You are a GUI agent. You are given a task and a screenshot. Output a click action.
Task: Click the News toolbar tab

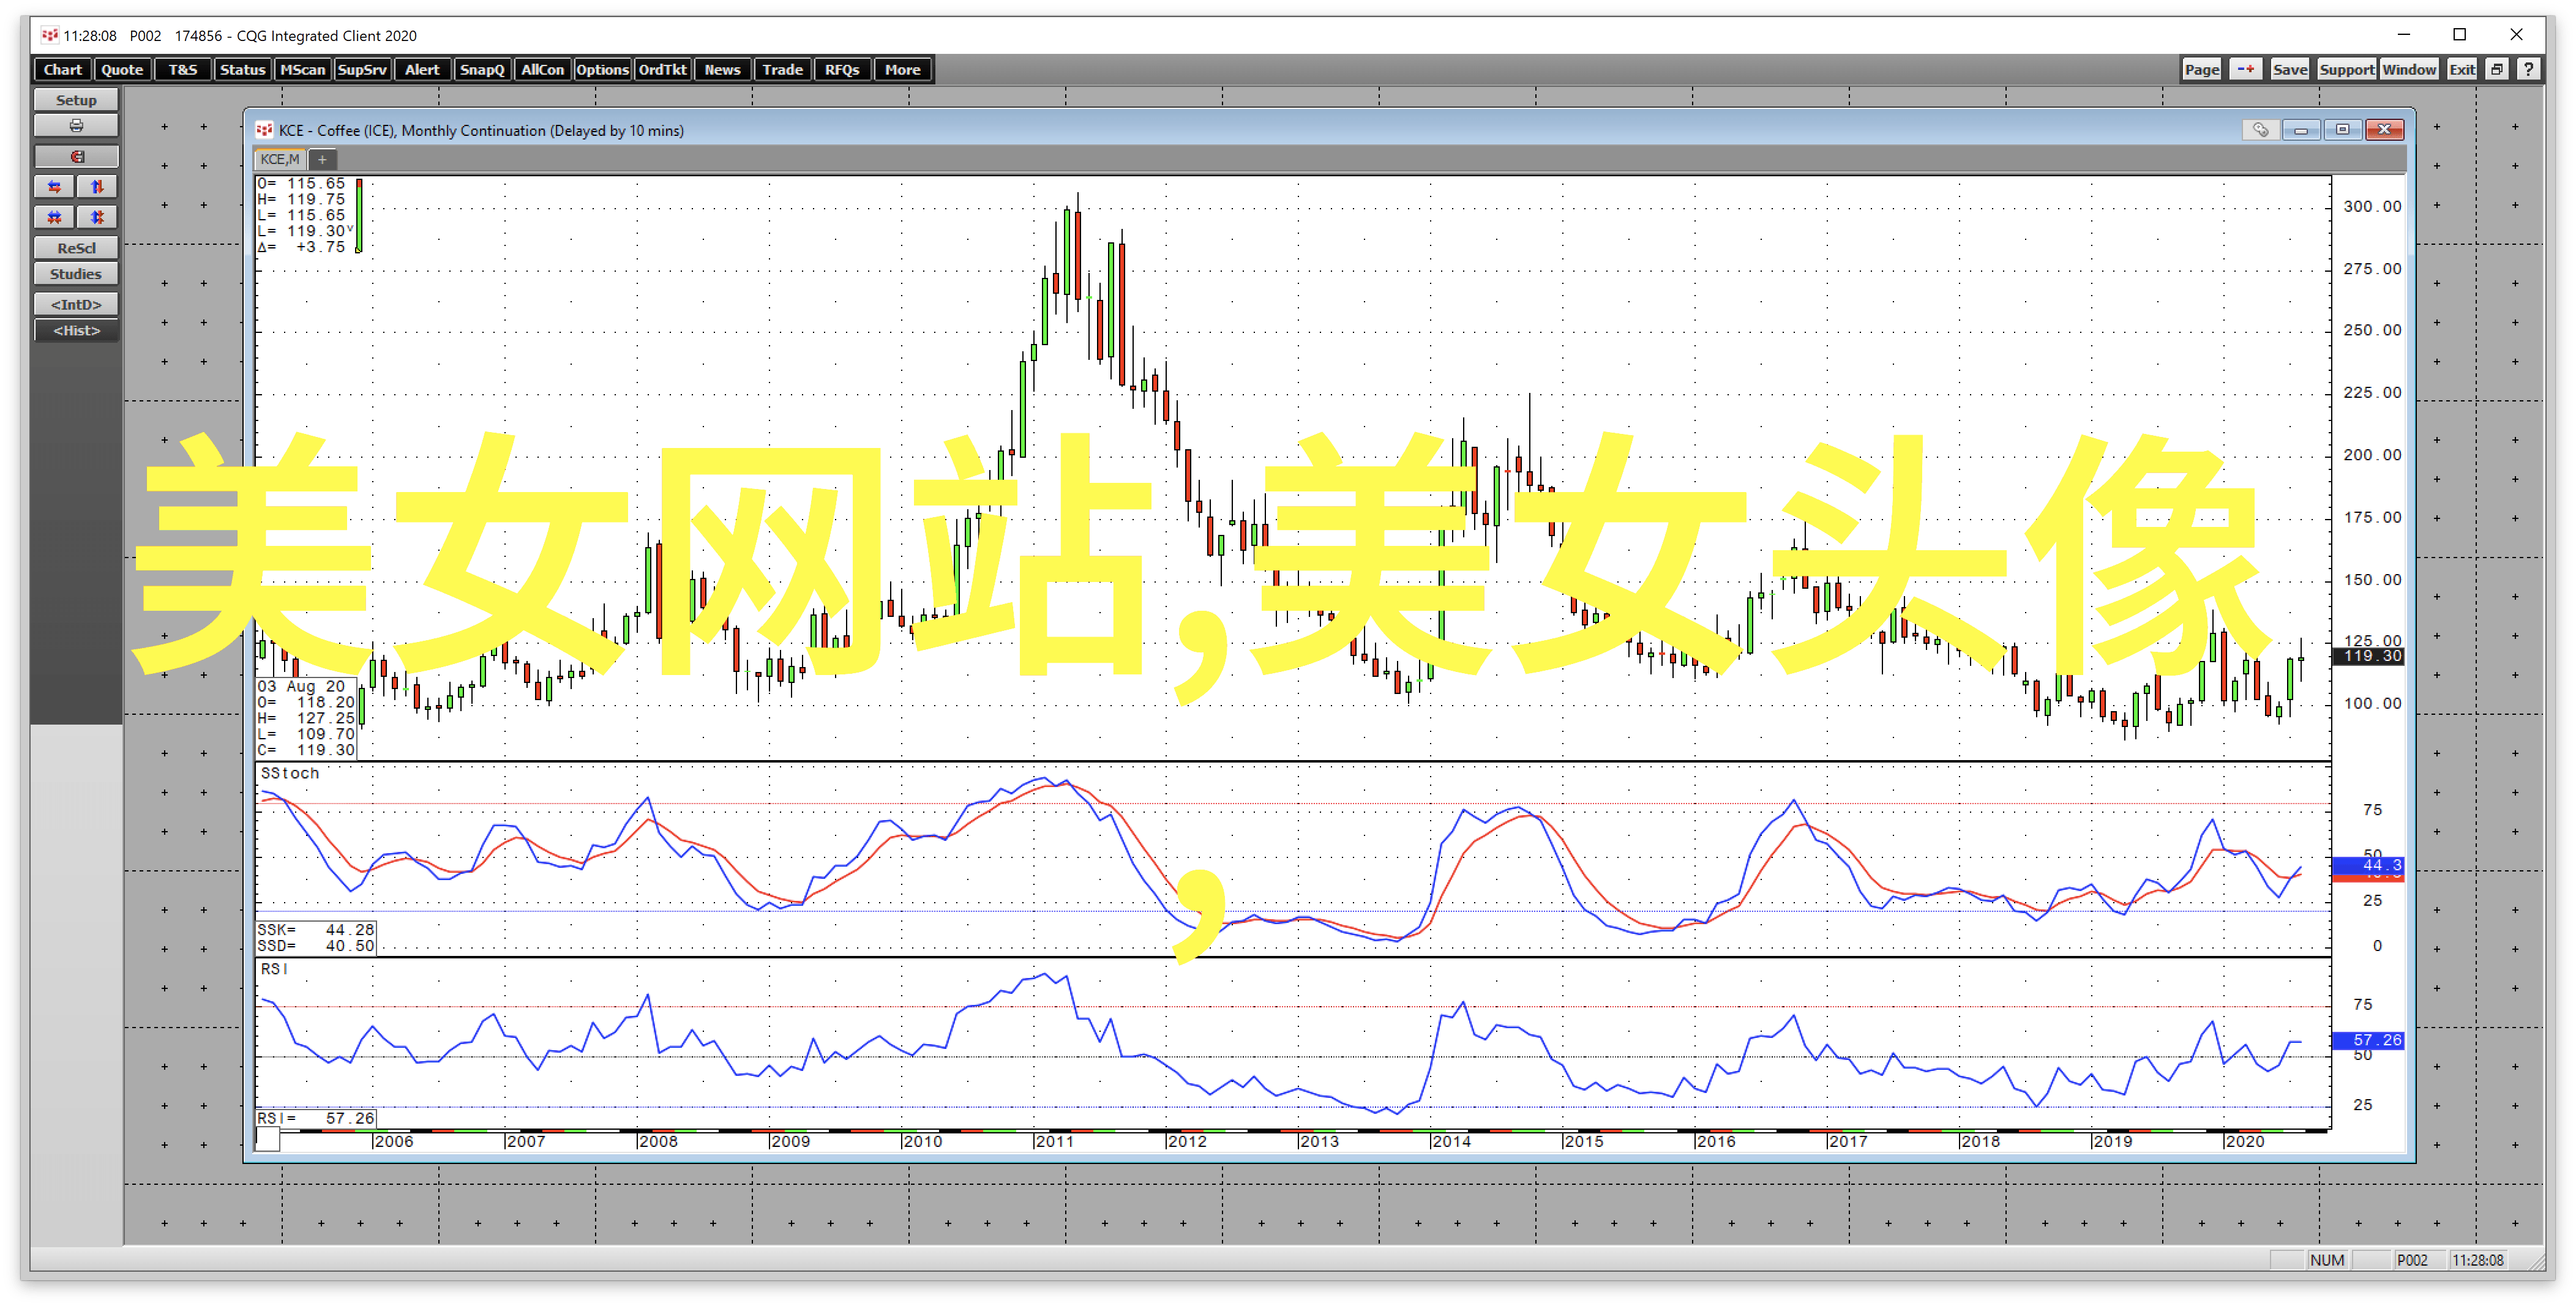723,70
